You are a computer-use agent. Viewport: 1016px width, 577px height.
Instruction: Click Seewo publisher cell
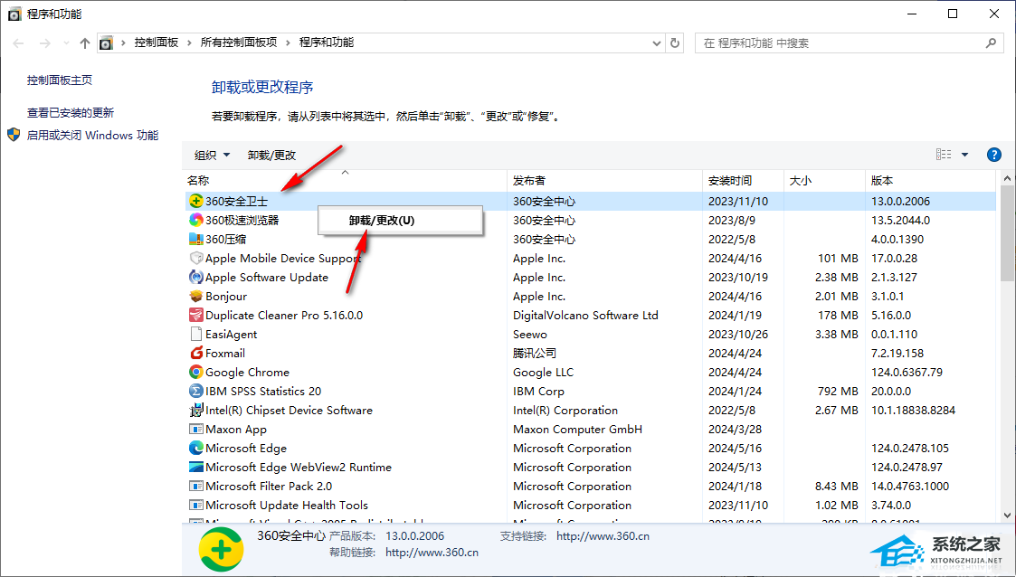pos(530,334)
